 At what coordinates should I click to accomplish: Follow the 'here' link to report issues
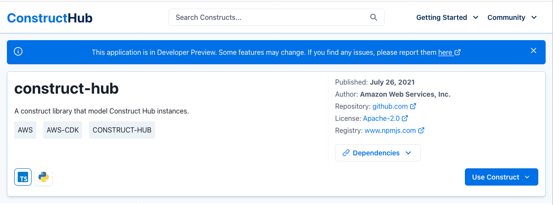445,52
